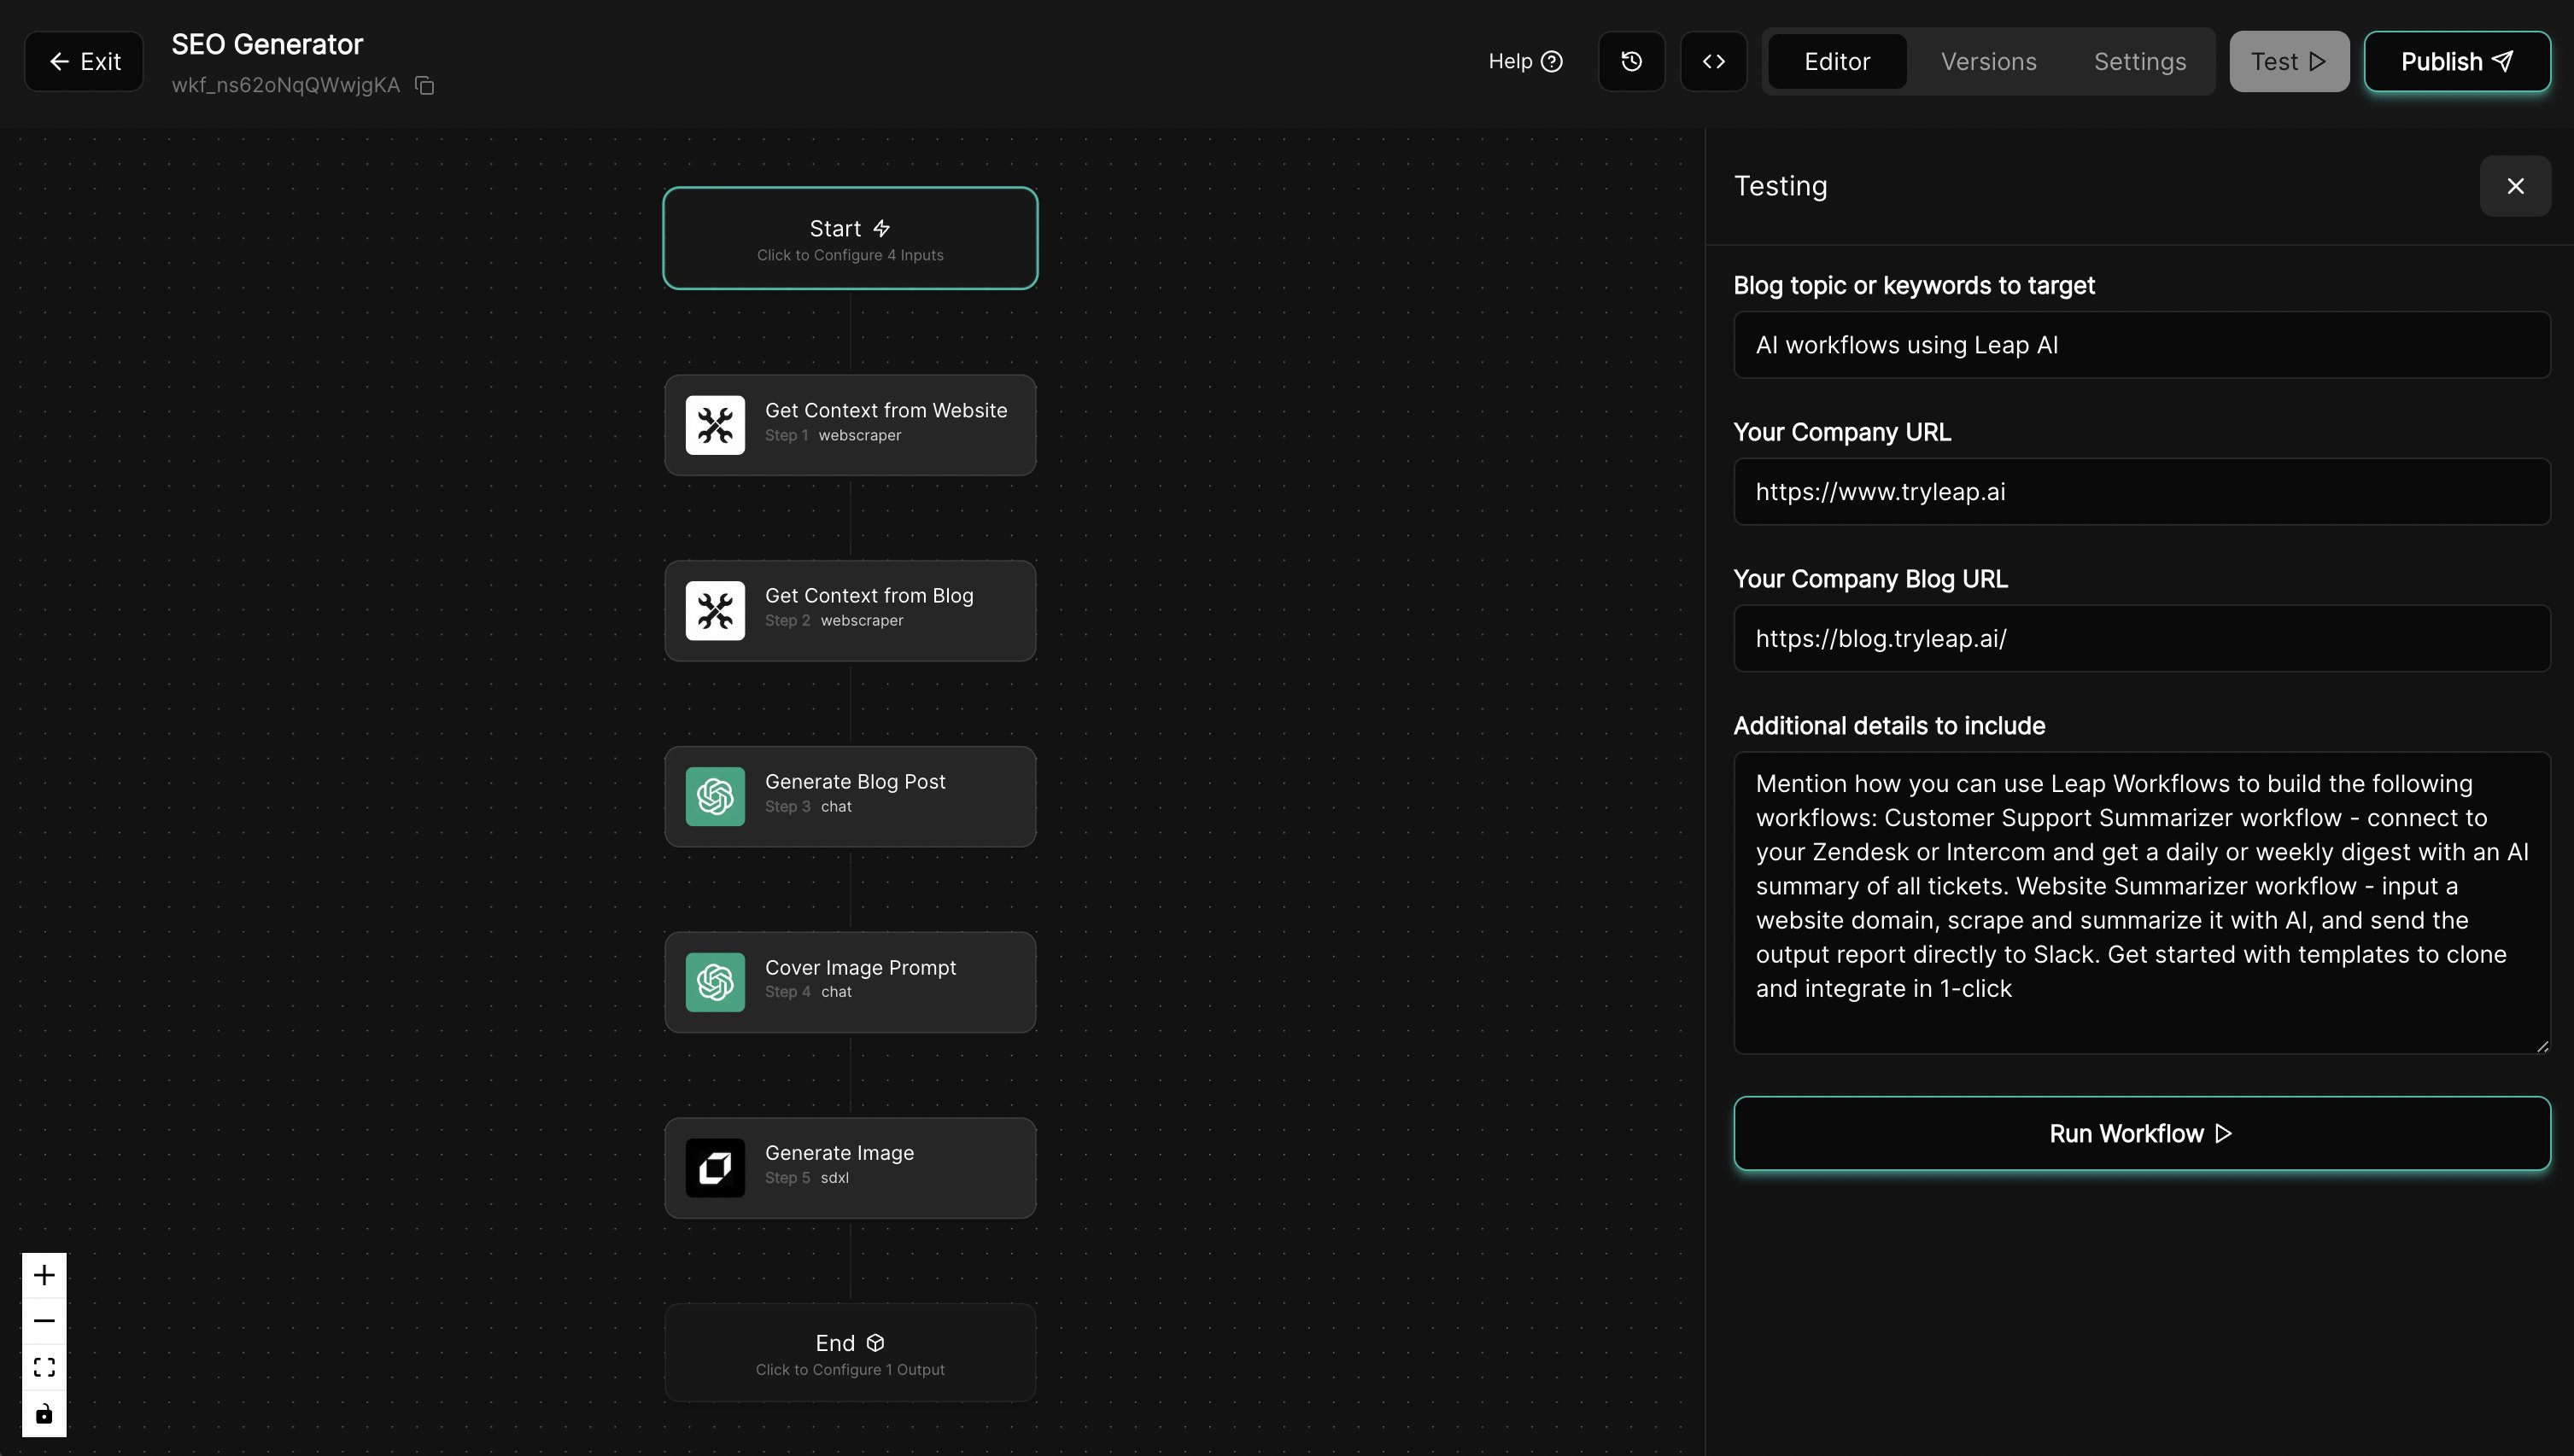Publish the workflow
The image size is (2574, 1456).
[x=2457, y=61]
